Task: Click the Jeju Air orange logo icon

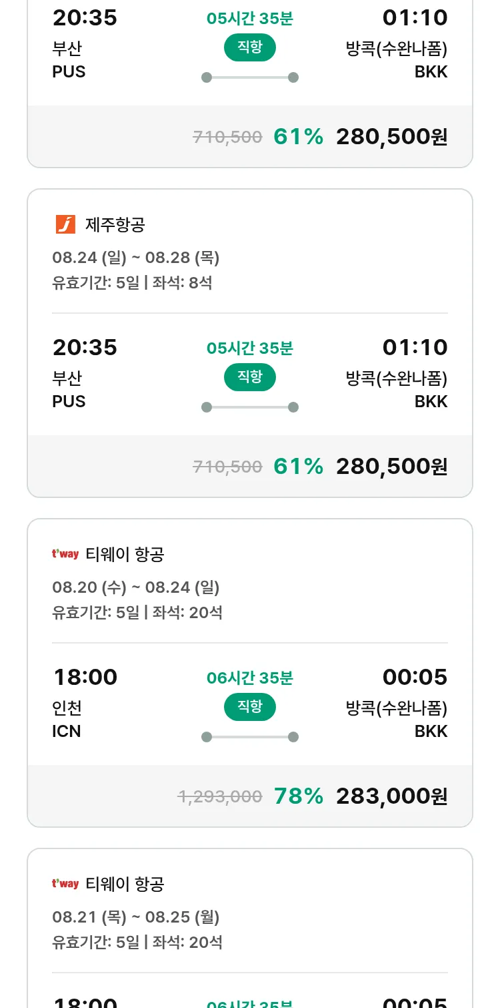Action: tap(65, 225)
